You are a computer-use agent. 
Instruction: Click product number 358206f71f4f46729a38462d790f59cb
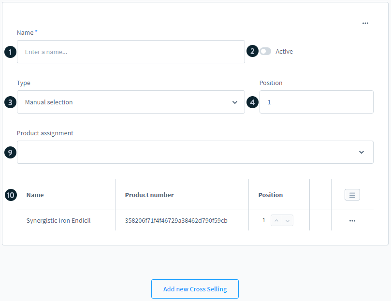(x=176, y=221)
